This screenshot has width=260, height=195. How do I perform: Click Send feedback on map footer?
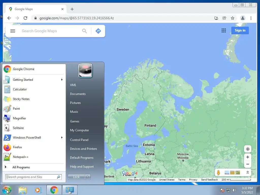[209, 180]
